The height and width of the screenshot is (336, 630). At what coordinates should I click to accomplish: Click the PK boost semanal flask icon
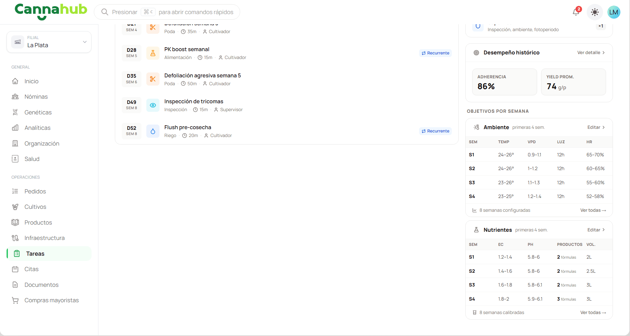point(153,53)
